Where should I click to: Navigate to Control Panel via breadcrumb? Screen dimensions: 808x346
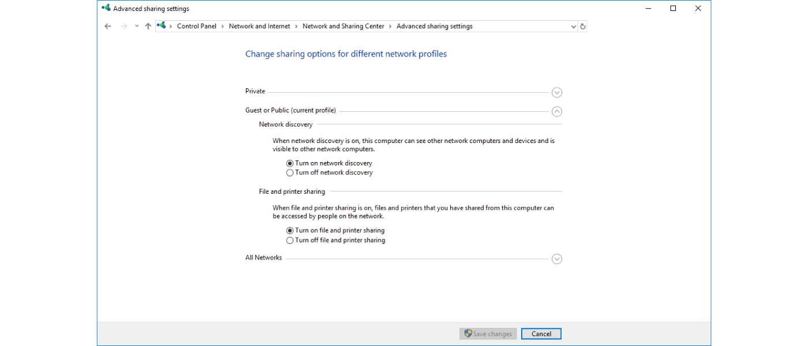[x=197, y=26]
